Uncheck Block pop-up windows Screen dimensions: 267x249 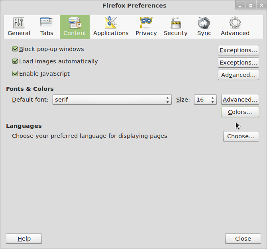click(15, 49)
